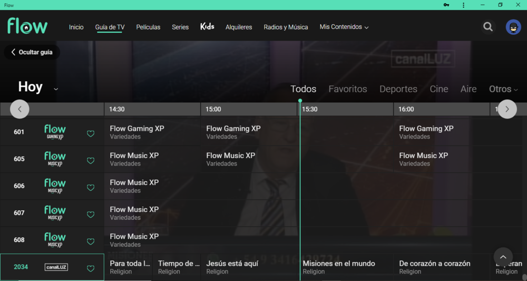Advance timeline with right arrow button

[x=507, y=109]
